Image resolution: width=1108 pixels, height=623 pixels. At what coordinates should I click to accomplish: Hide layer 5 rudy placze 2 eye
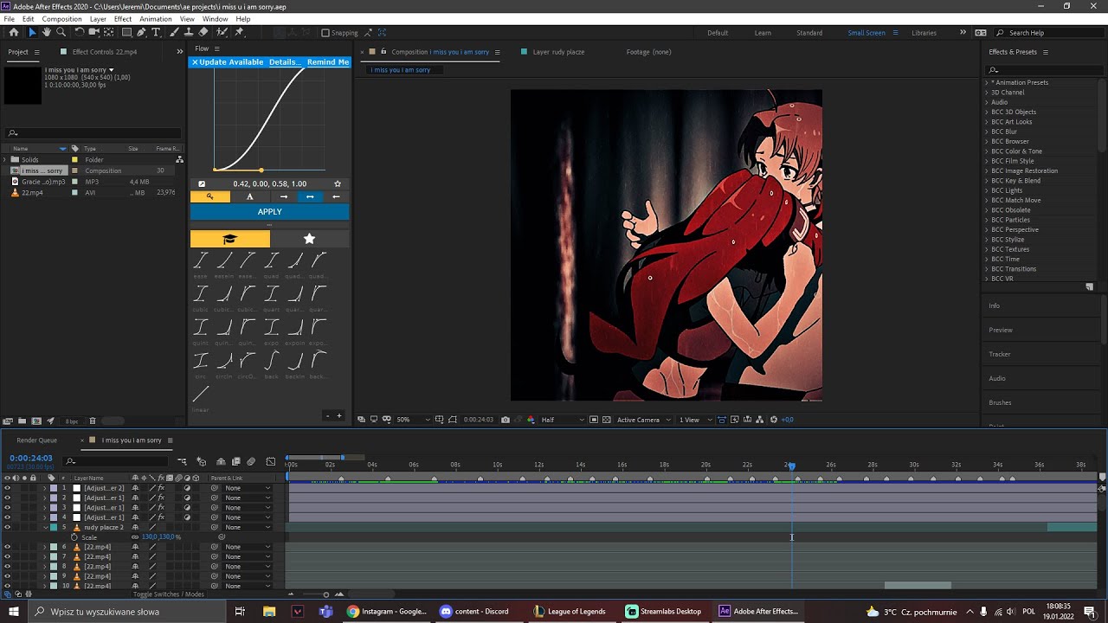(x=7, y=527)
